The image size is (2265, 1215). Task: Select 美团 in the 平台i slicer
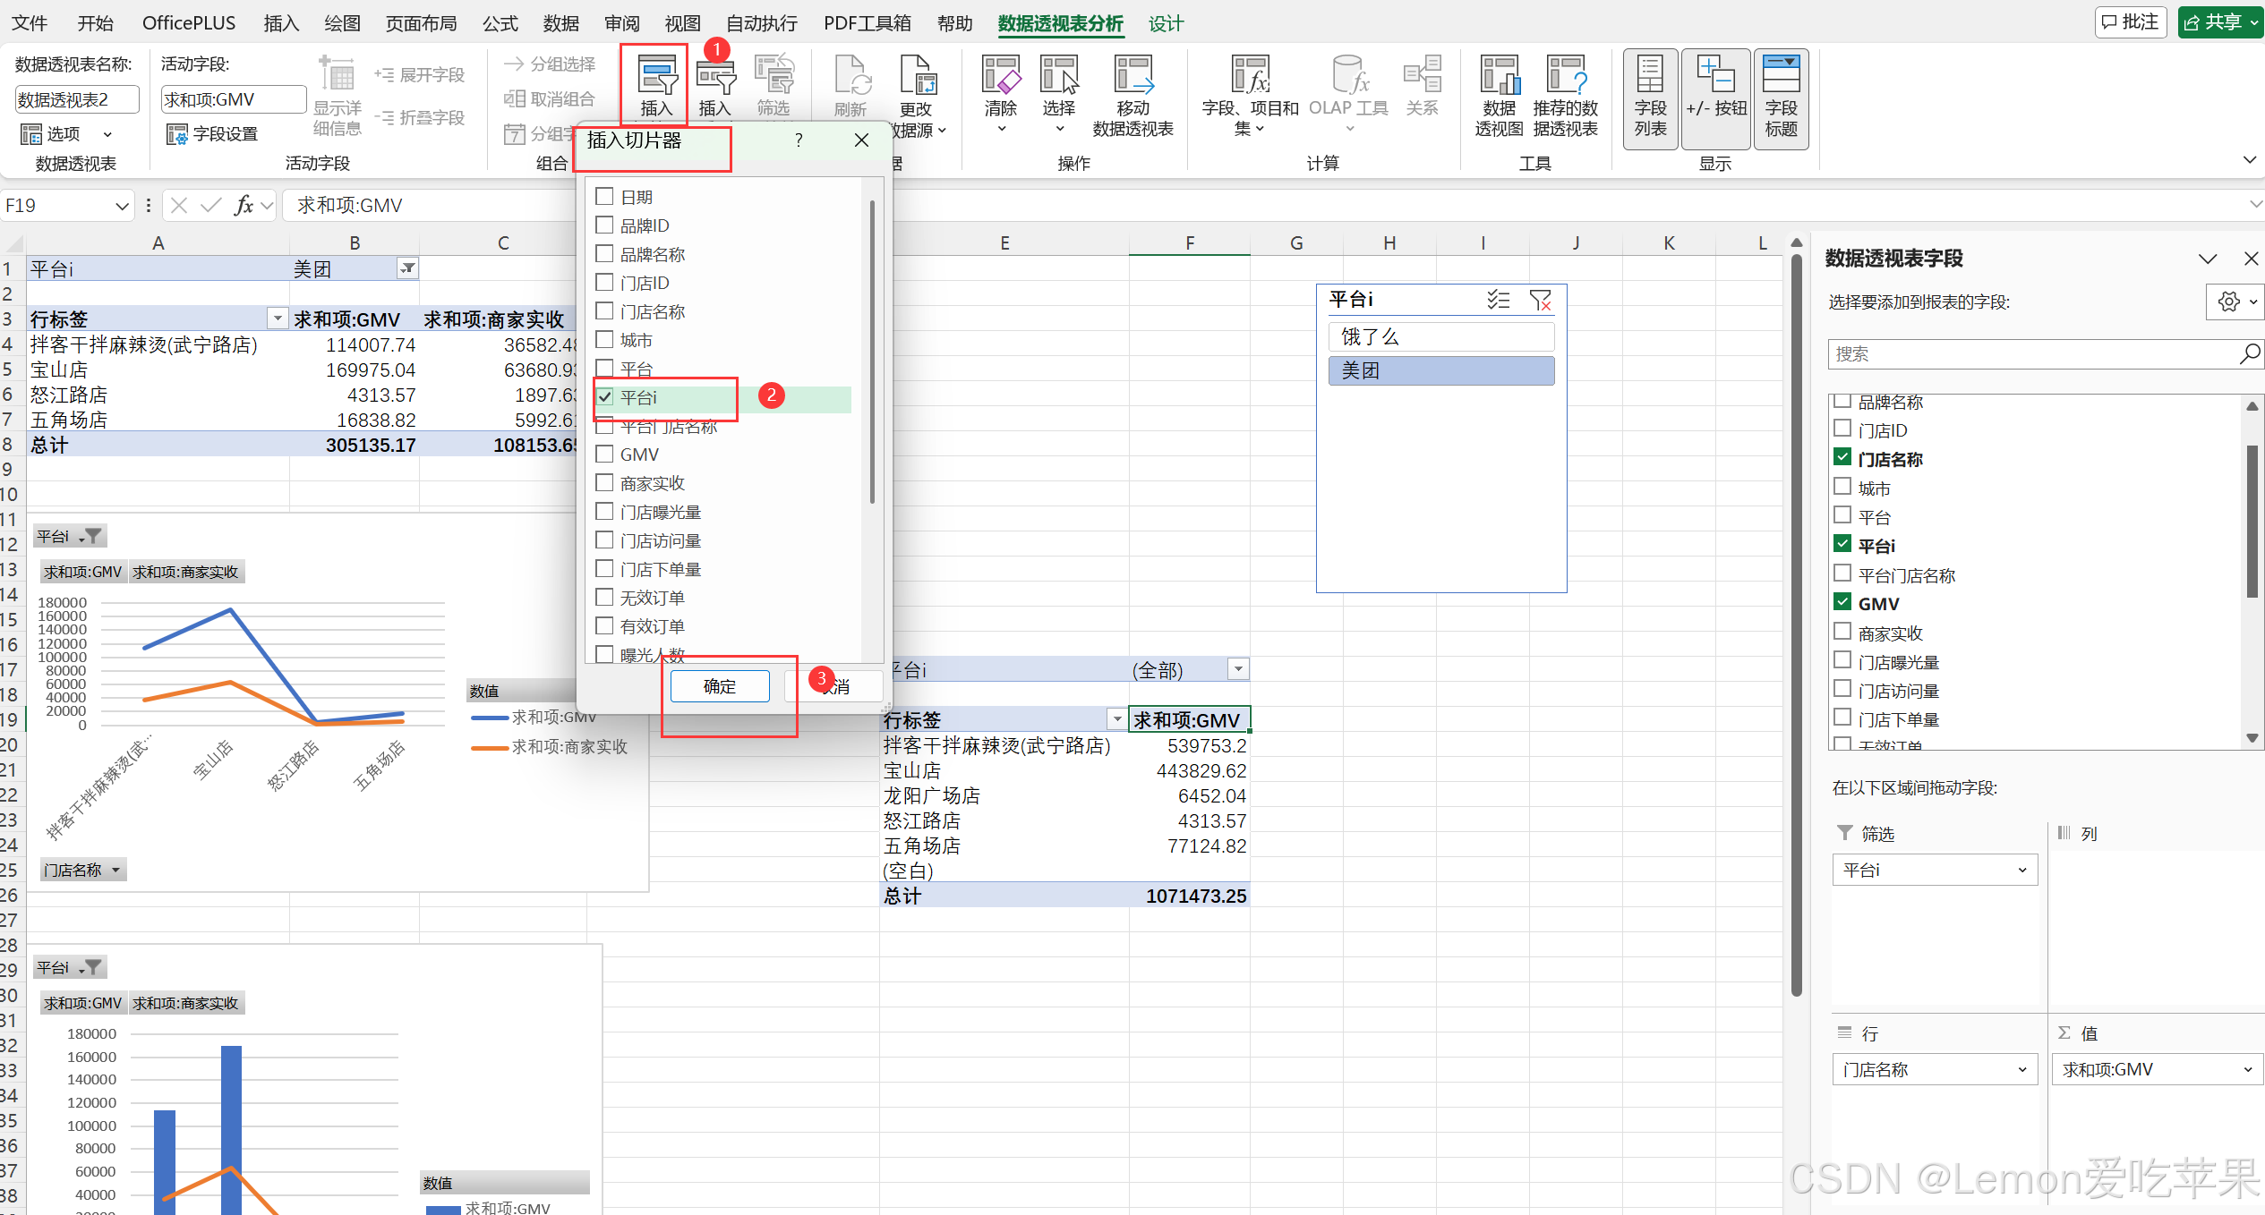pos(1441,370)
